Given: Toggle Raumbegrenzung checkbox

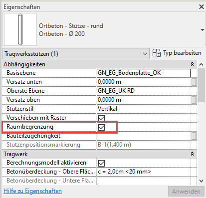Looking at the screenshot, I should coord(101,127).
